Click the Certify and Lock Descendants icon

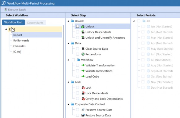point(83,99)
